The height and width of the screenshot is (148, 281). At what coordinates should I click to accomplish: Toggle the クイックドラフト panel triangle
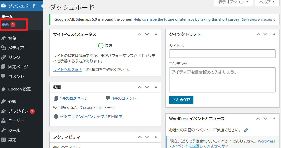pyautogui.click(x=274, y=34)
